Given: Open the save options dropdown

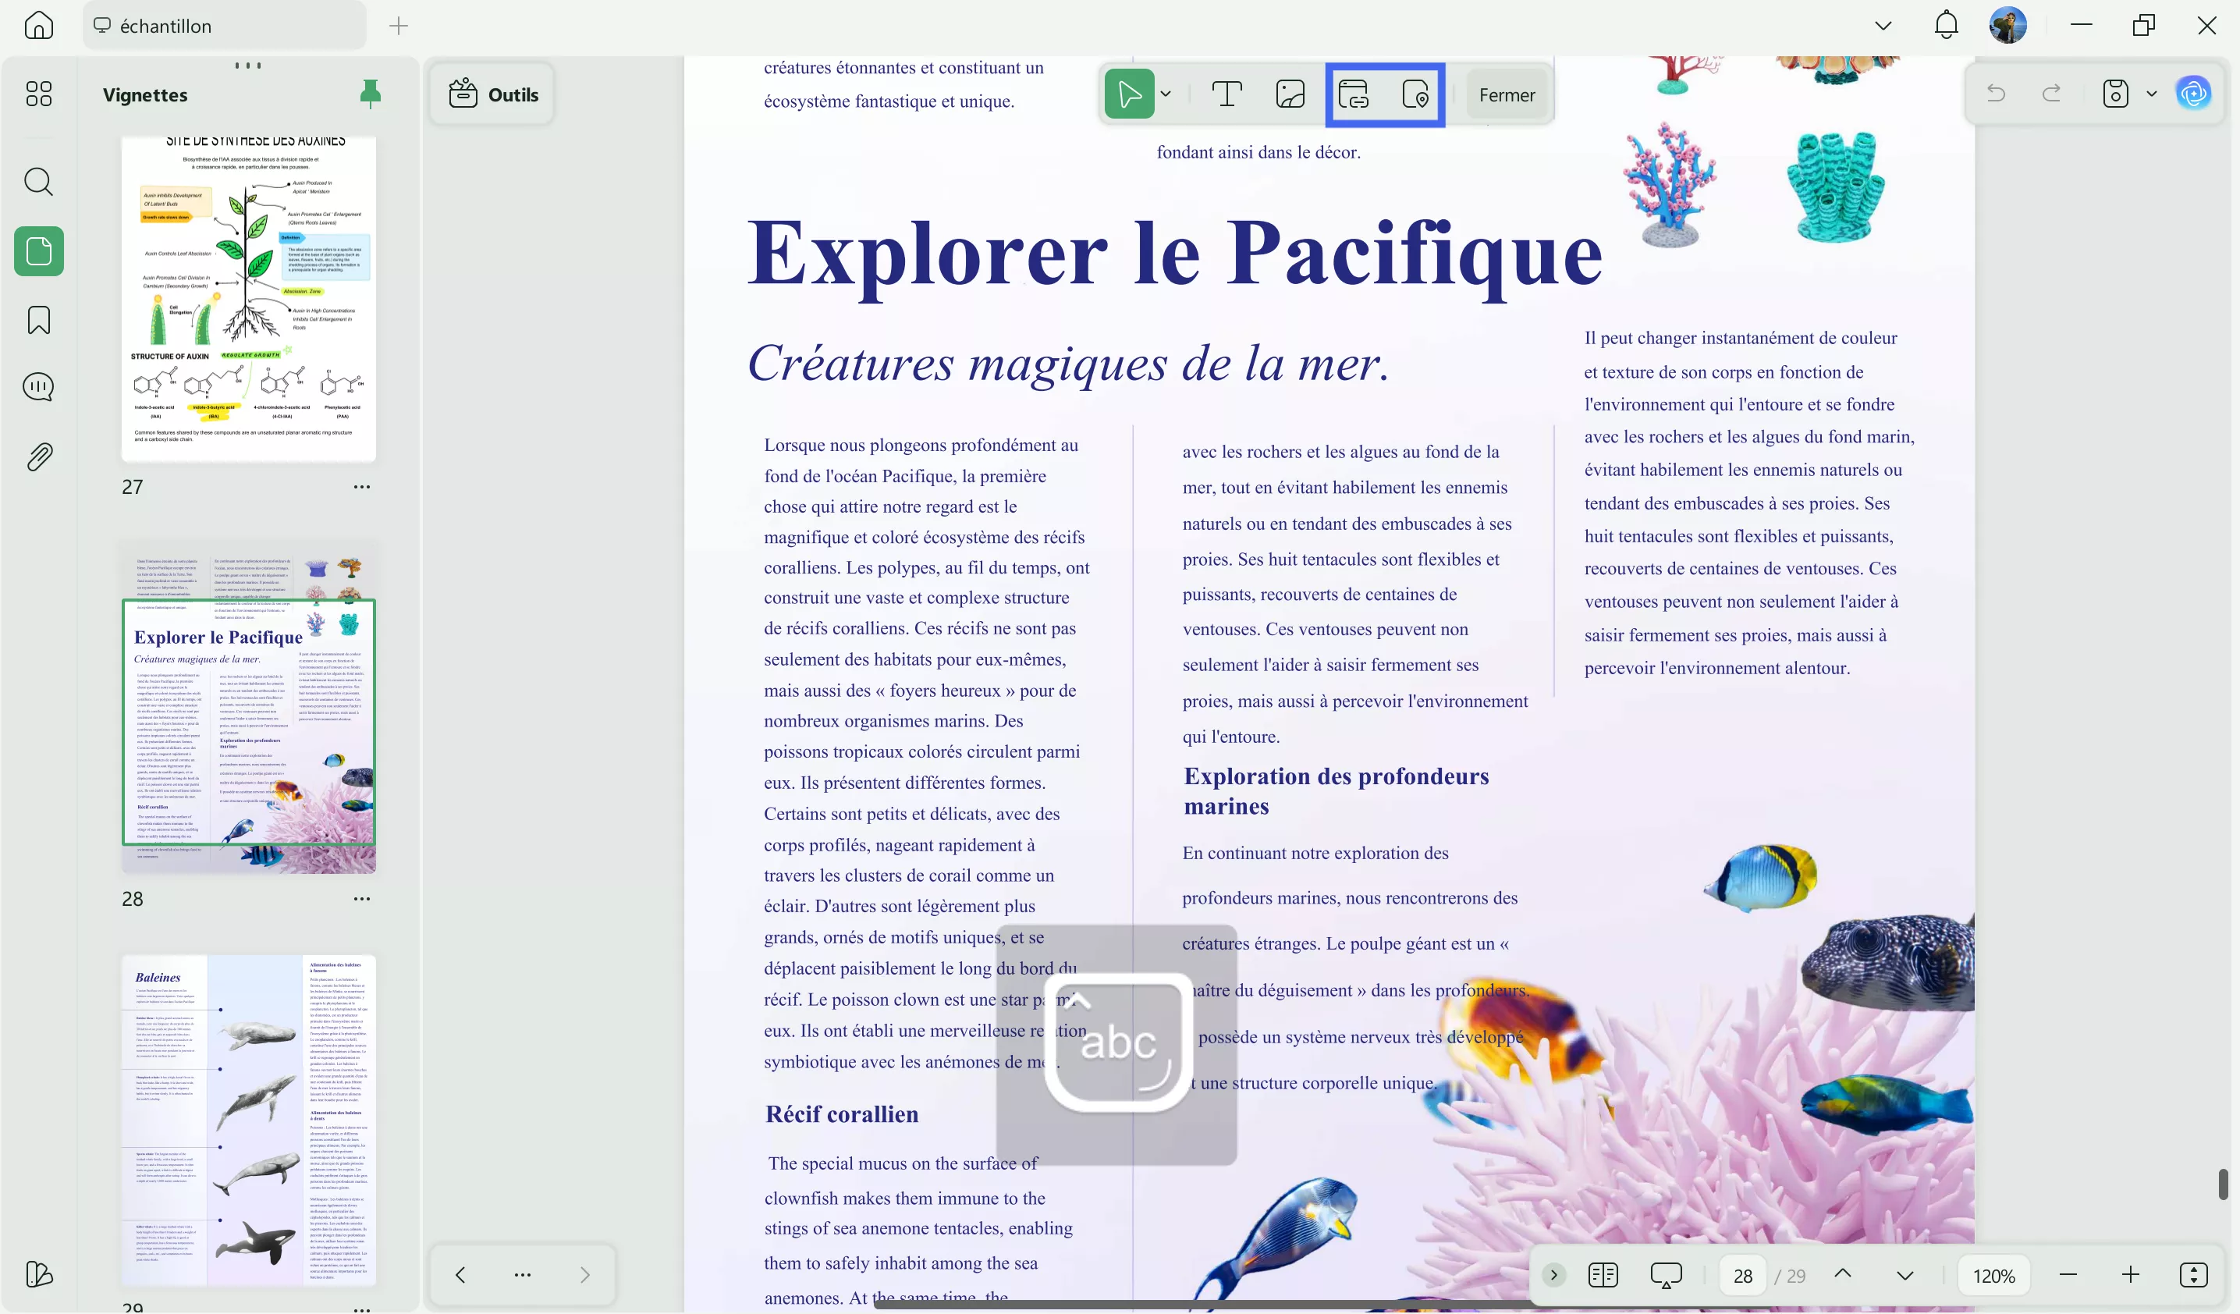Looking at the screenshot, I should (x=2151, y=94).
